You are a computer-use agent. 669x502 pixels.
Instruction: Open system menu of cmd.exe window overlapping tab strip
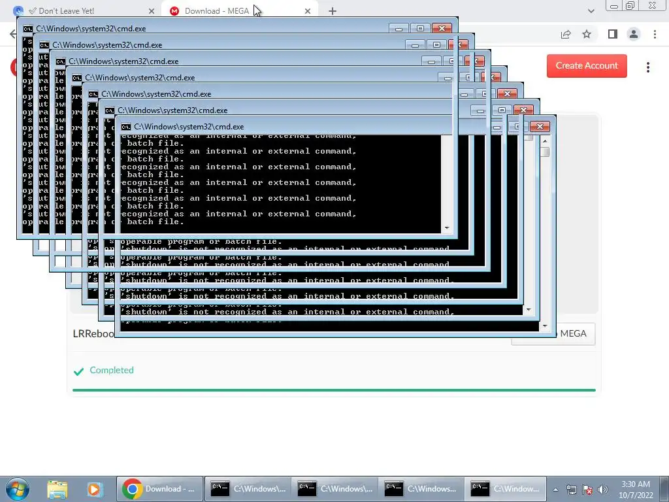[x=27, y=29]
